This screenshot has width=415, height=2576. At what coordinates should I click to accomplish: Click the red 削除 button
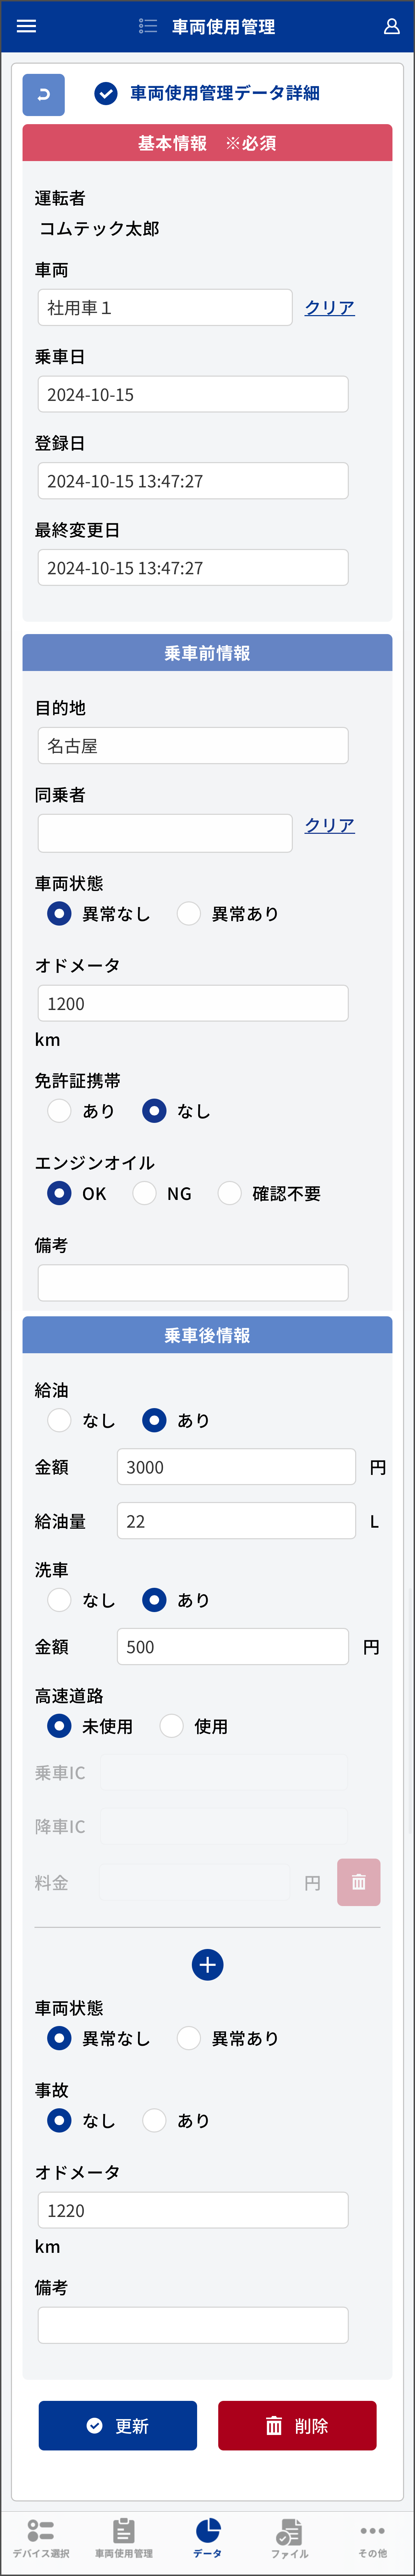click(297, 2425)
